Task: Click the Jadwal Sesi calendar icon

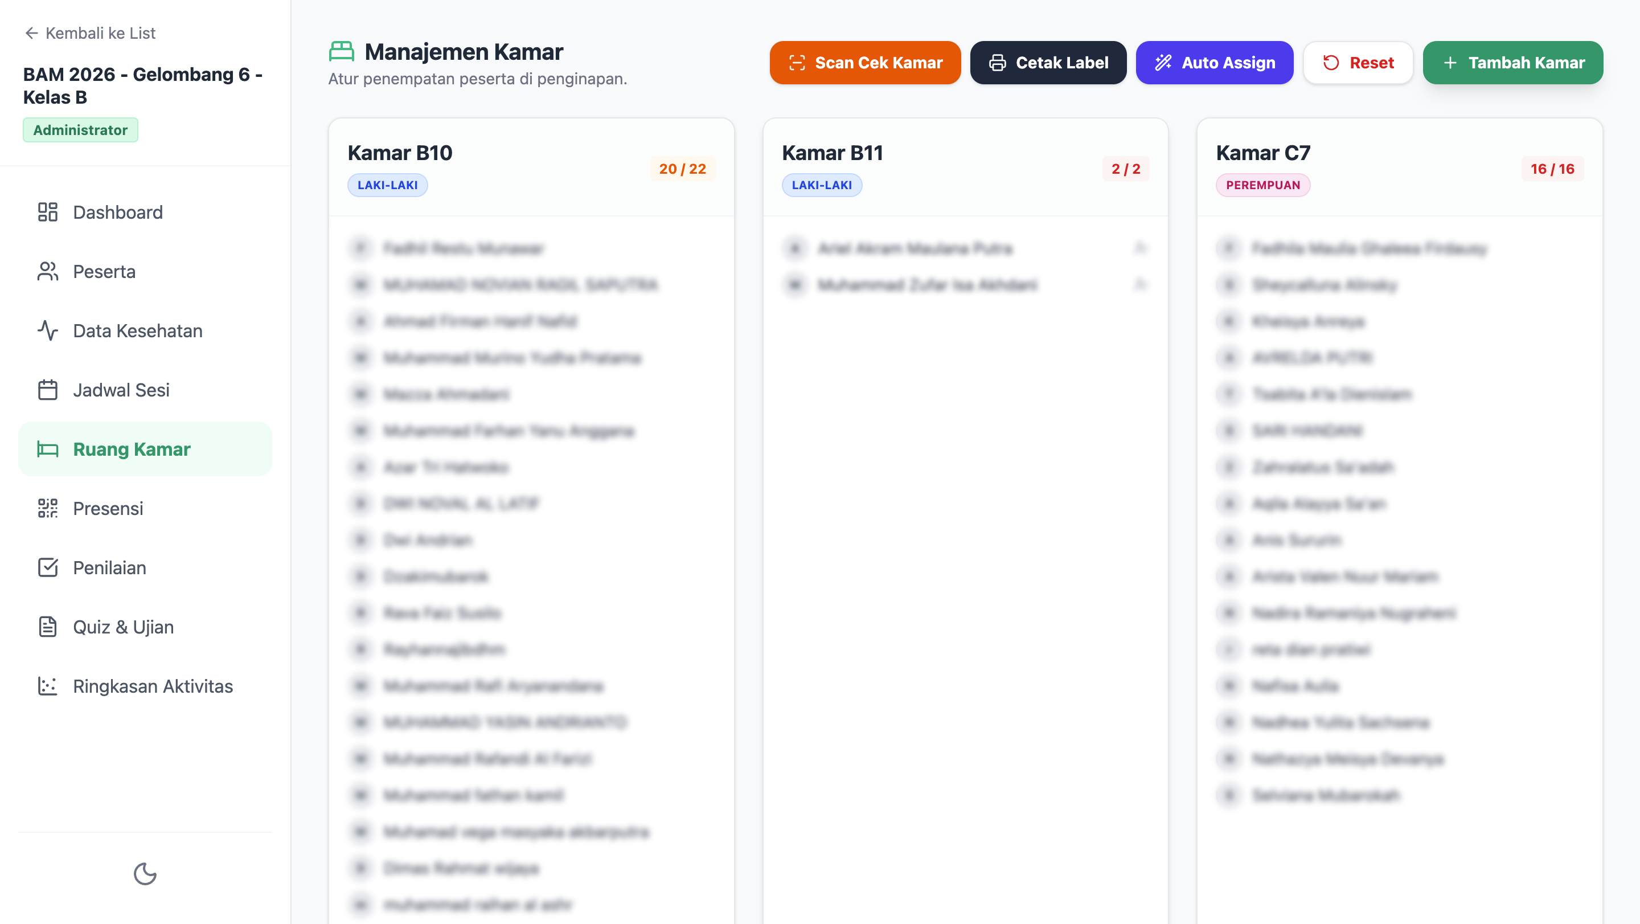Action: 48,390
